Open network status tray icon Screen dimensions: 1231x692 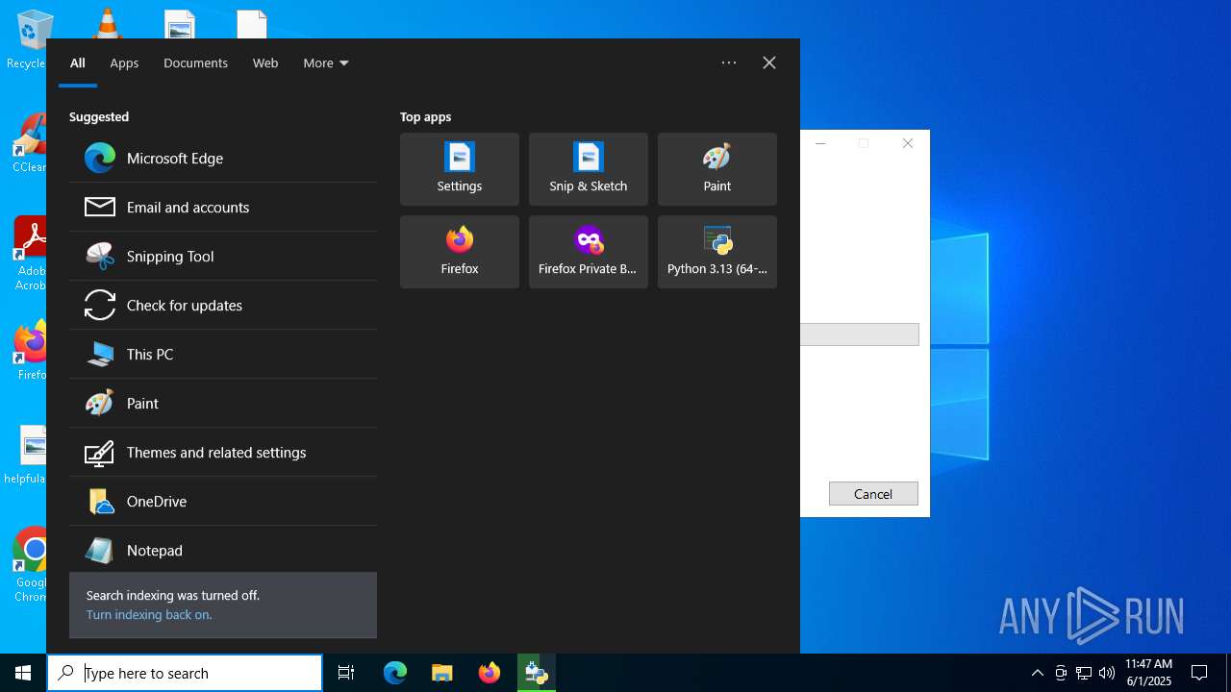click(x=1084, y=673)
